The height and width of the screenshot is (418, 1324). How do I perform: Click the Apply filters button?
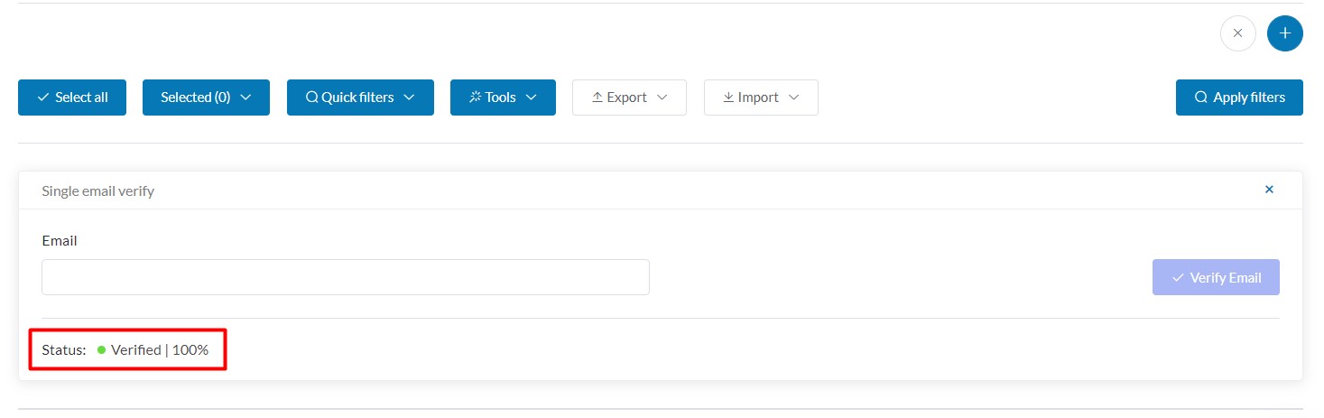point(1239,98)
